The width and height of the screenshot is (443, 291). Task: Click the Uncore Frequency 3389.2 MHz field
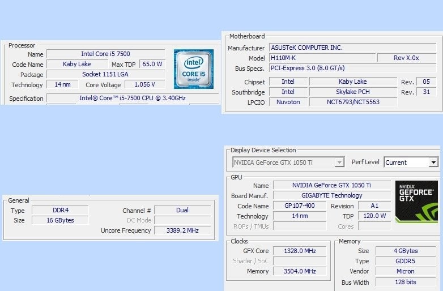(182, 230)
